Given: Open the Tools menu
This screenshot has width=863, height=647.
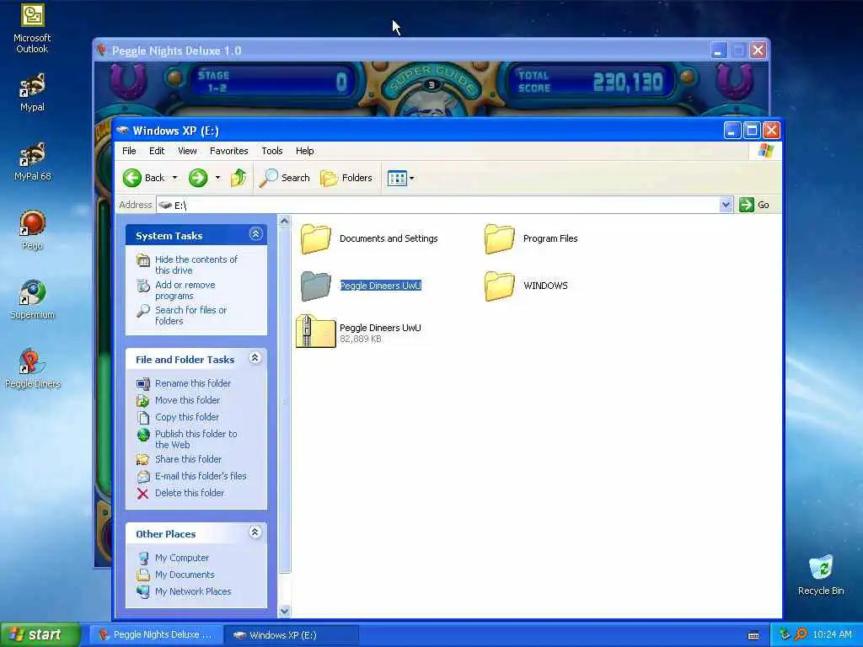Looking at the screenshot, I should pos(272,151).
